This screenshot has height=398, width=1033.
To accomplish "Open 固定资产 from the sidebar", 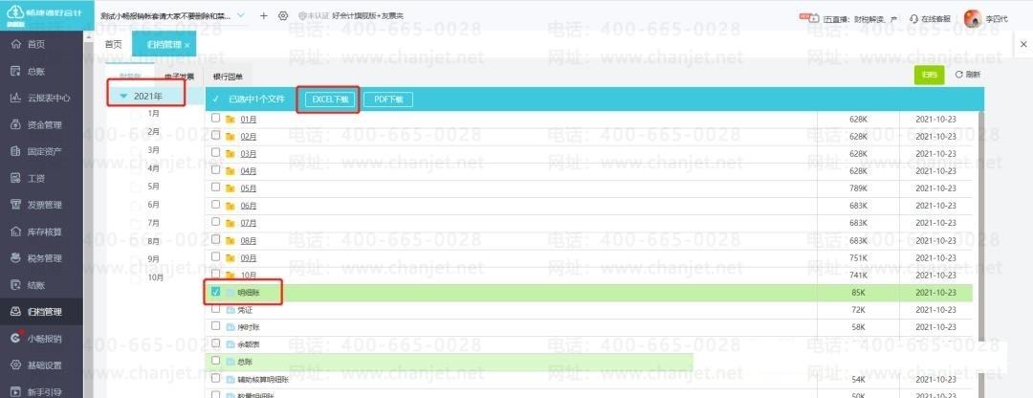I will point(38,151).
